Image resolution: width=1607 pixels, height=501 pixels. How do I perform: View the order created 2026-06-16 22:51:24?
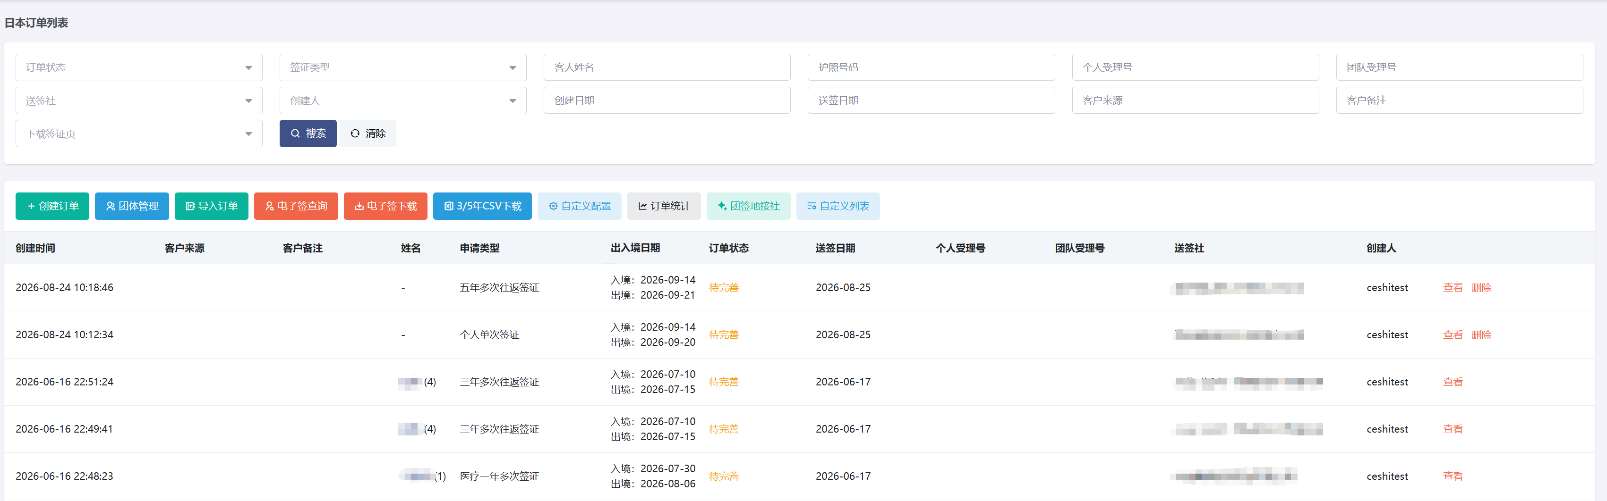click(x=1452, y=382)
